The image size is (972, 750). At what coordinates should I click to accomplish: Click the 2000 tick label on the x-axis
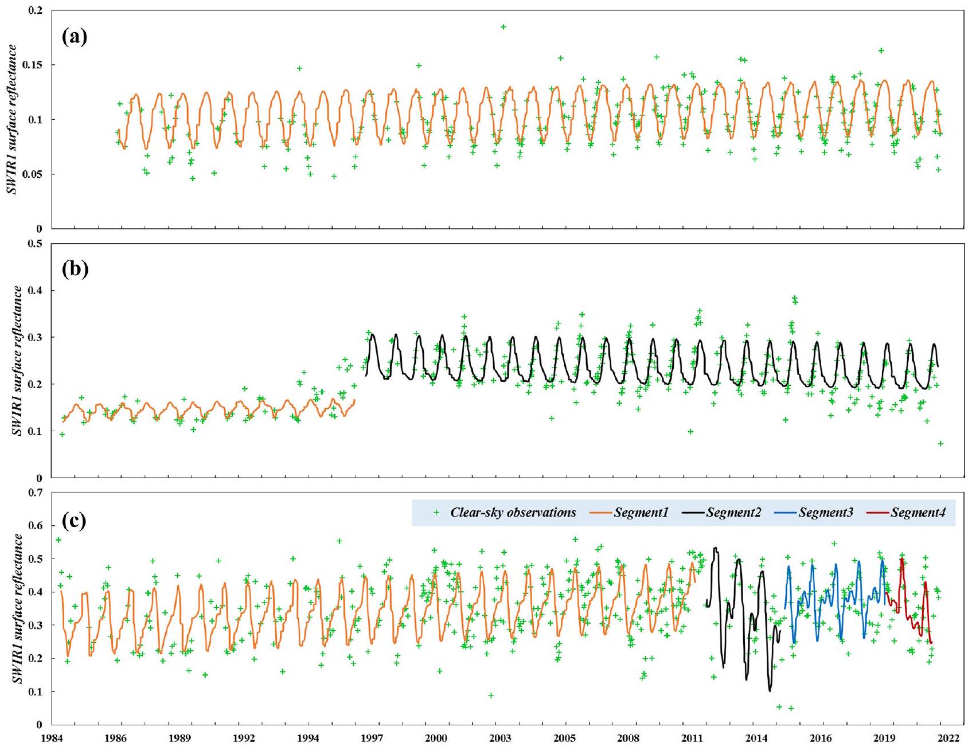437,738
